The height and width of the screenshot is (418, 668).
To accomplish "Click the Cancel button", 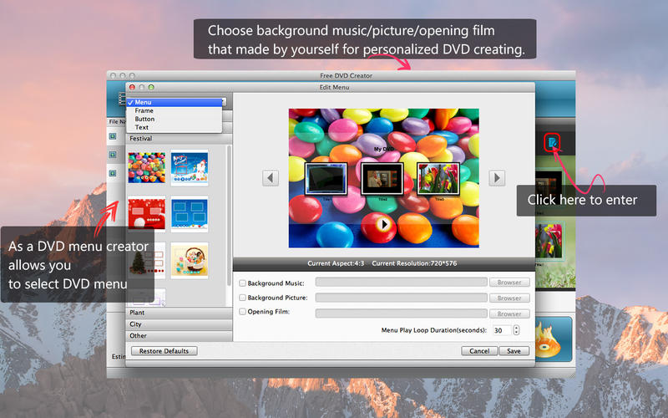I will pyautogui.click(x=479, y=350).
